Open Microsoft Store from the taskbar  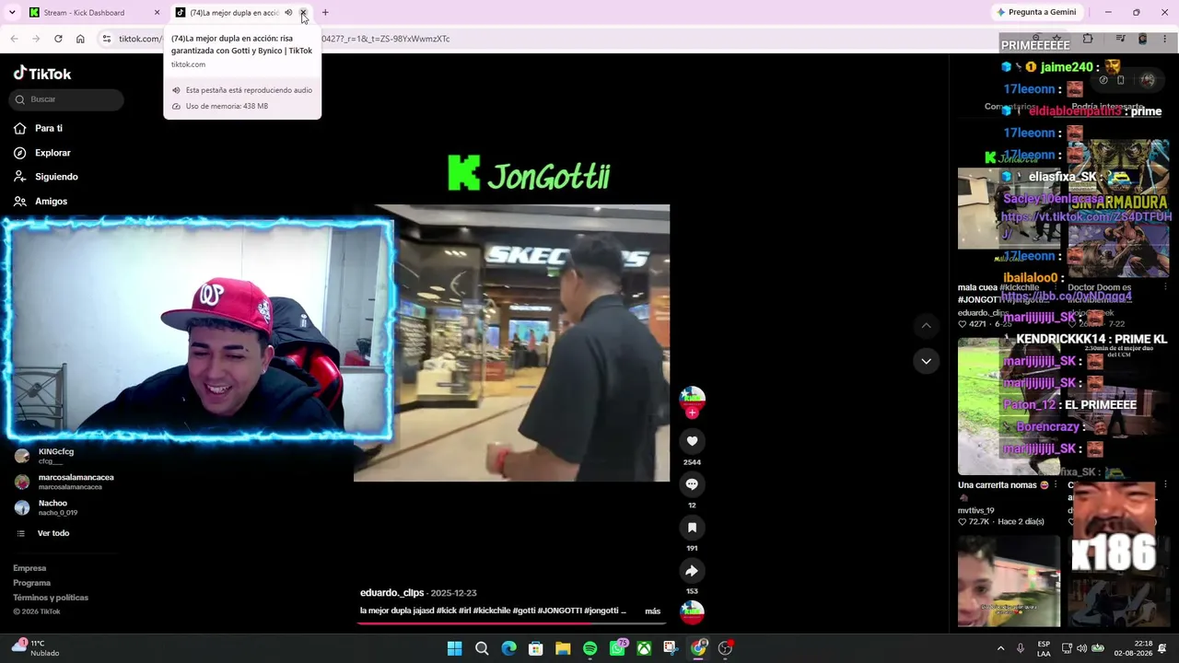coord(535,649)
